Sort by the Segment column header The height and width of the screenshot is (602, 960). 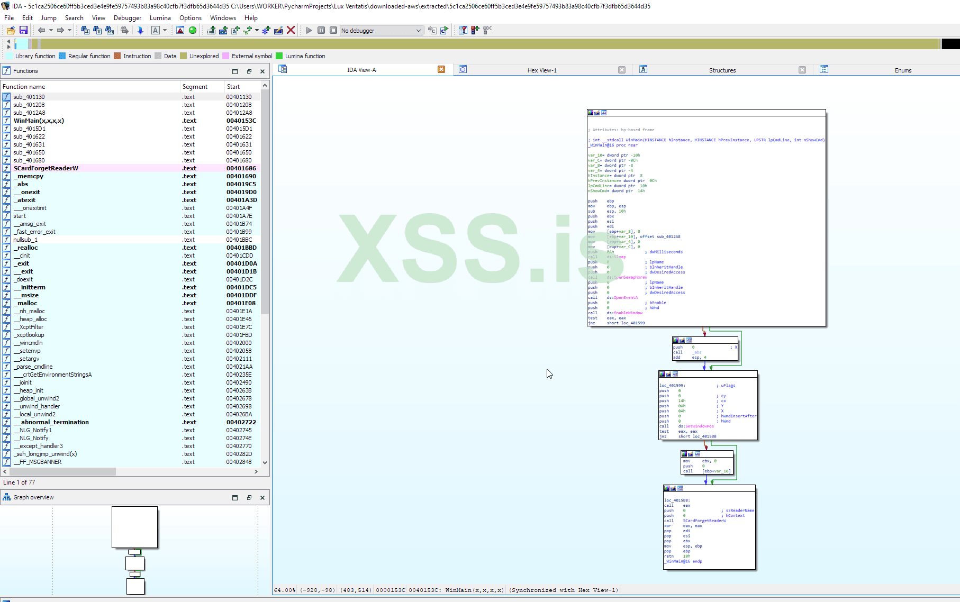point(202,86)
